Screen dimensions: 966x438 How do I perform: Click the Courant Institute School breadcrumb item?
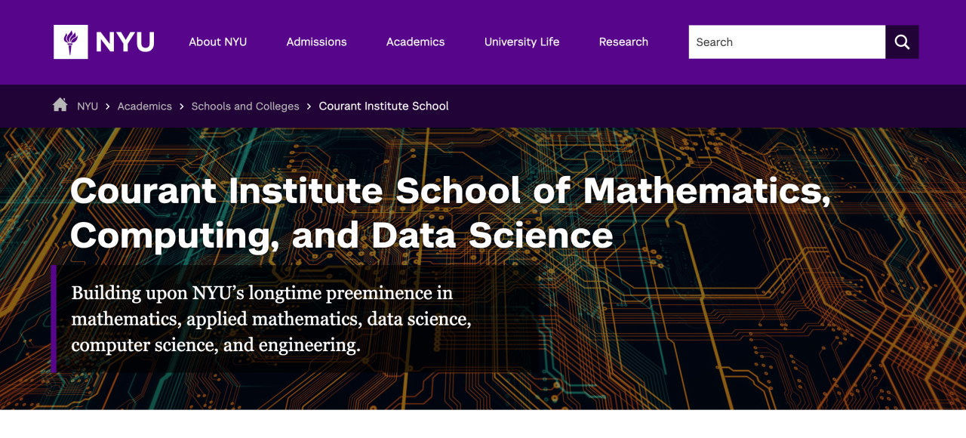tap(383, 106)
